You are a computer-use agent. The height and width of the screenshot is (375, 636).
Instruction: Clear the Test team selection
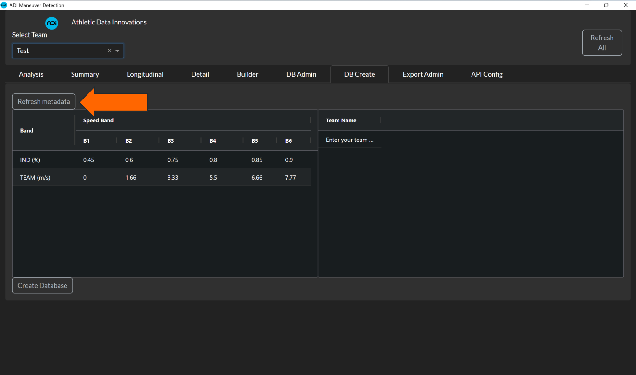click(x=109, y=51)
